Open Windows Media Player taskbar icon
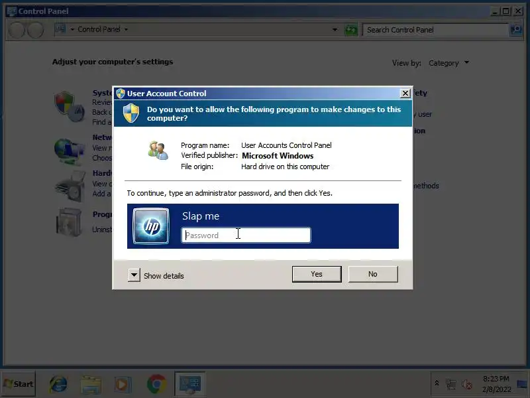 122,385
